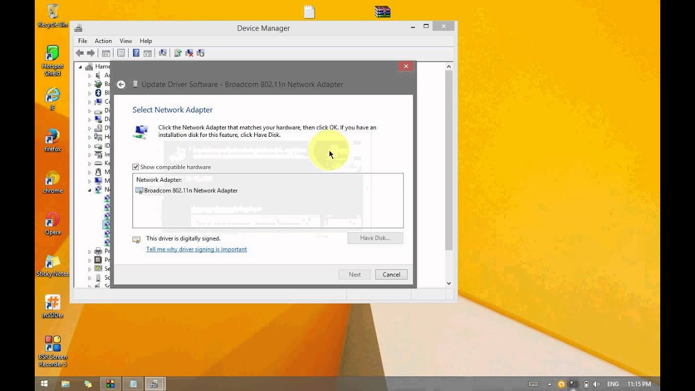The image size is (695, 391).
Task: Open the blank document file on desktop
Action: click(309, 11)
